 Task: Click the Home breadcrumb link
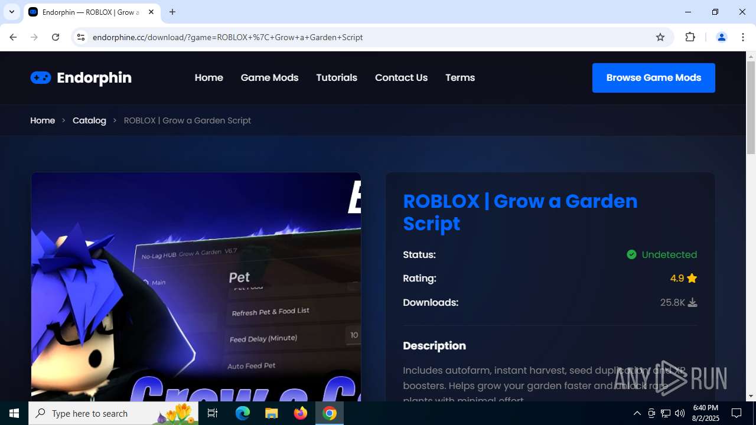[43, 120]
